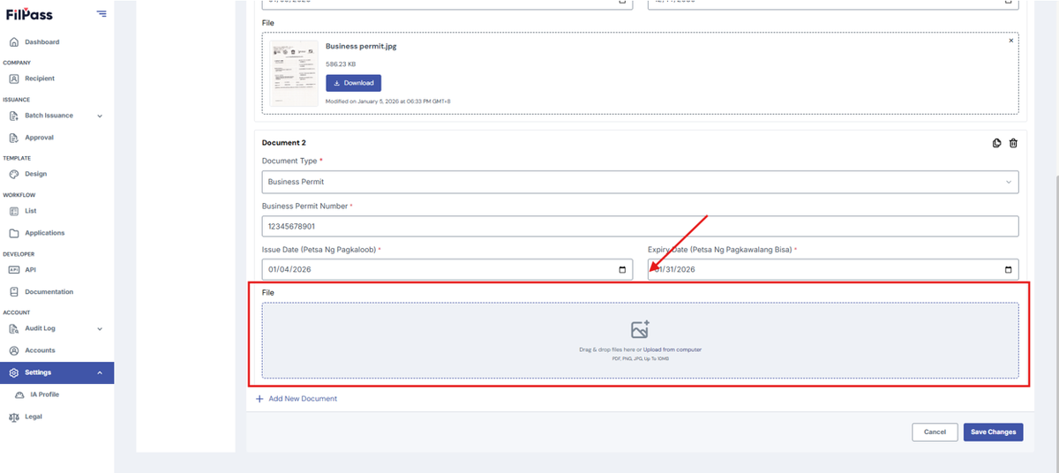Click Add New Document link

click(x=297, y=399)
